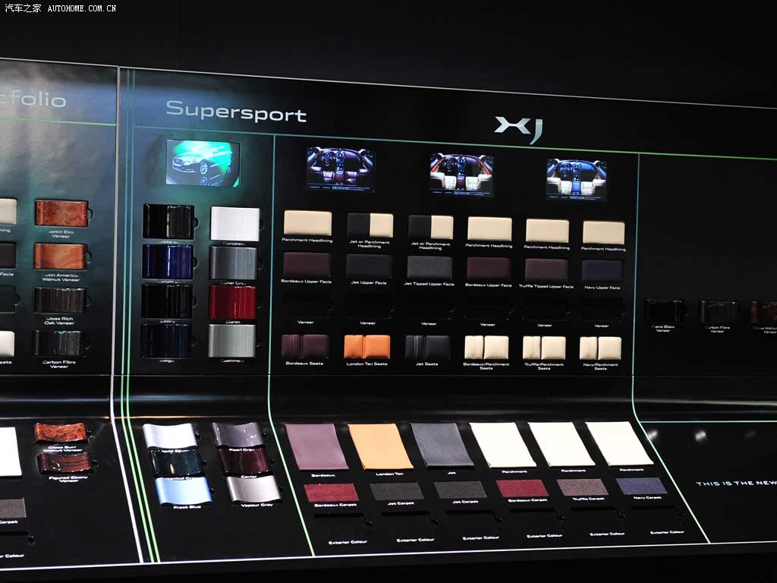Pick the Bordeaux Seats leather sample
Image resolution: width=777 pixels, height=583 pixels.
pyautogui.click(x=305, y=346)
